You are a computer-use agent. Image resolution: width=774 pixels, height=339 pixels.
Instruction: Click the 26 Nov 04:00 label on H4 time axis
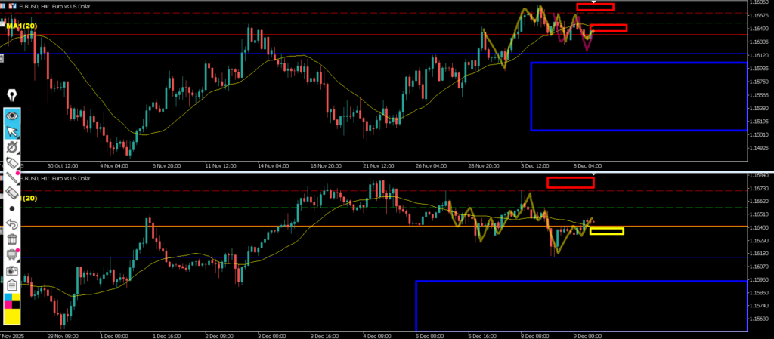(430, 166)
